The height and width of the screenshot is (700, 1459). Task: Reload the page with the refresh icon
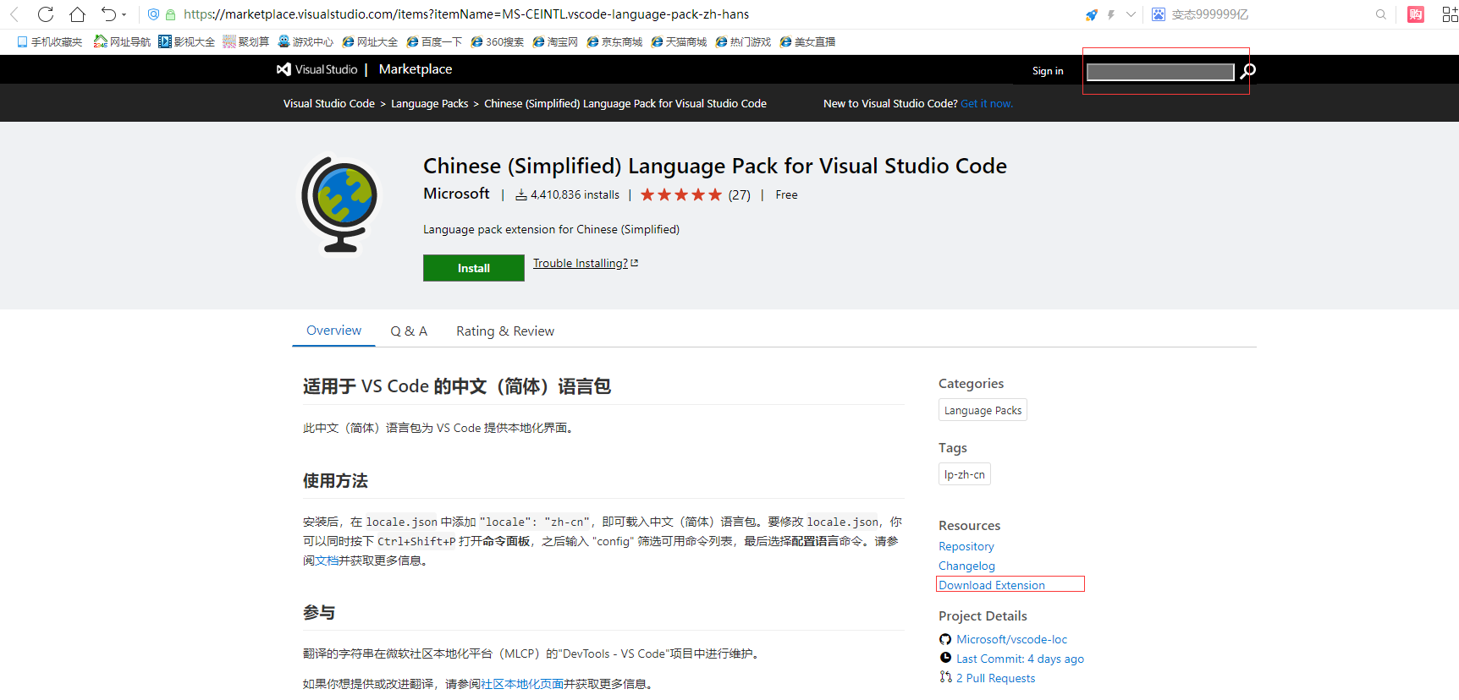click(46, 14)
